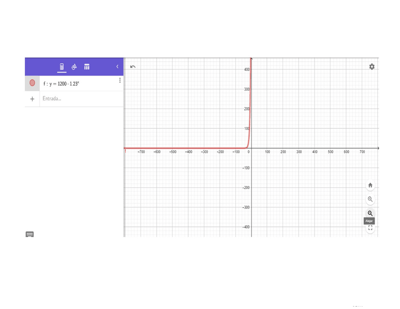Image resolution: width=400 pixels, height=309 pixels.
Task: Click the x-axis label 100
Action: click(267, 152)
